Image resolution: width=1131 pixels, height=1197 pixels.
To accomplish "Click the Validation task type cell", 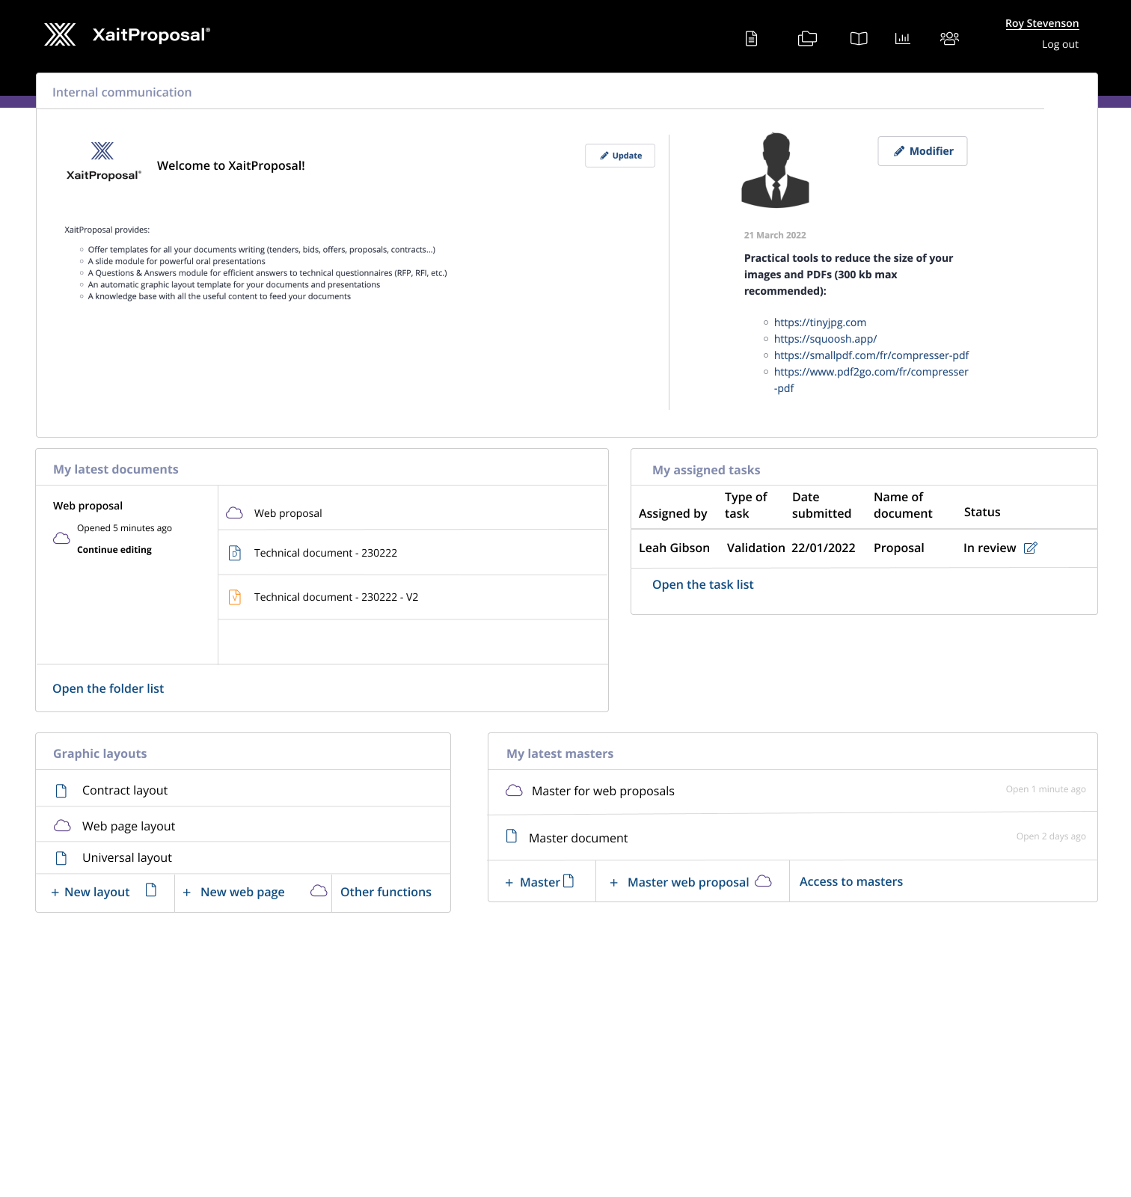I will point(755,548).
